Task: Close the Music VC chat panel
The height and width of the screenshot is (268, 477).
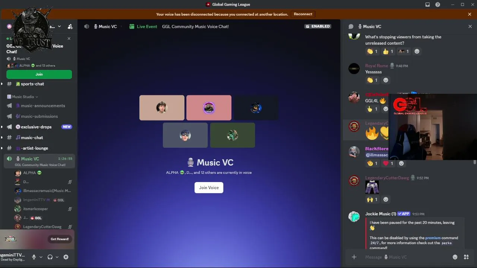Action: click(470, 26)
